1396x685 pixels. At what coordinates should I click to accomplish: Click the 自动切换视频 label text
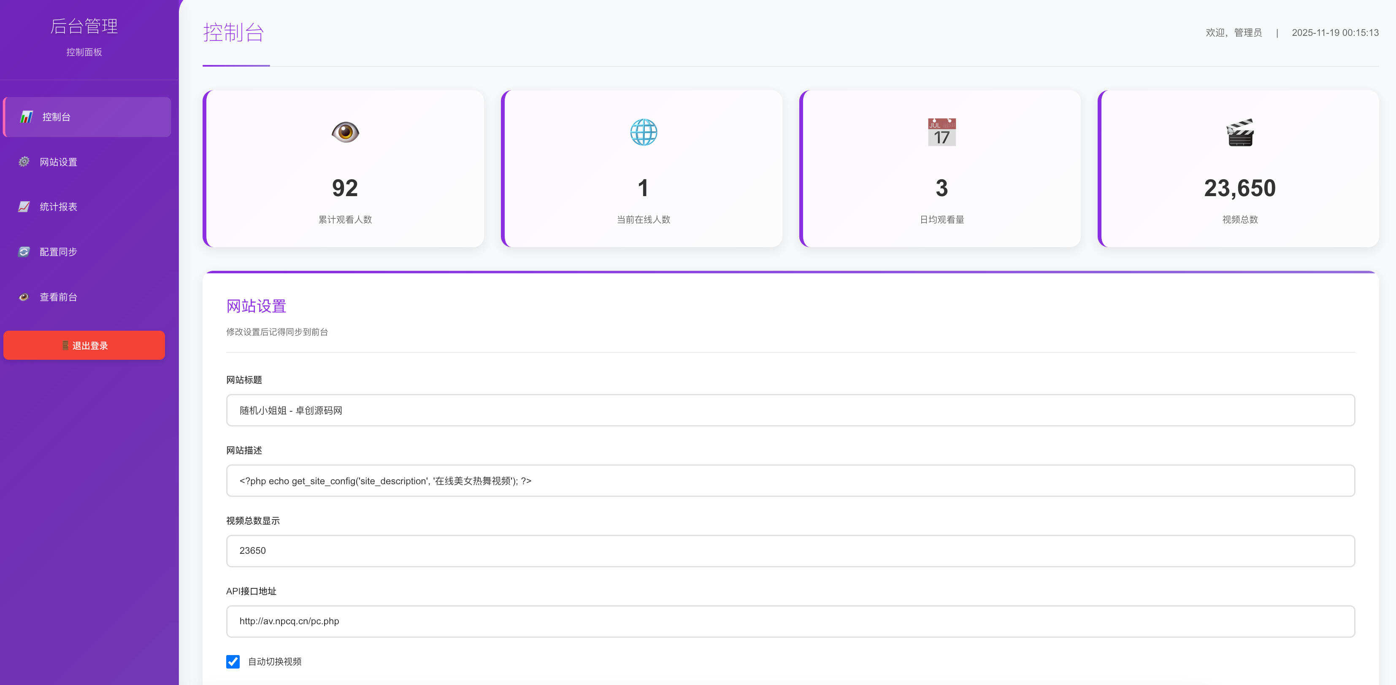pos(275,662)
